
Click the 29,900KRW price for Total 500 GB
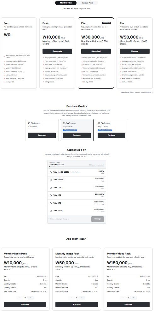tap(100, 179)
